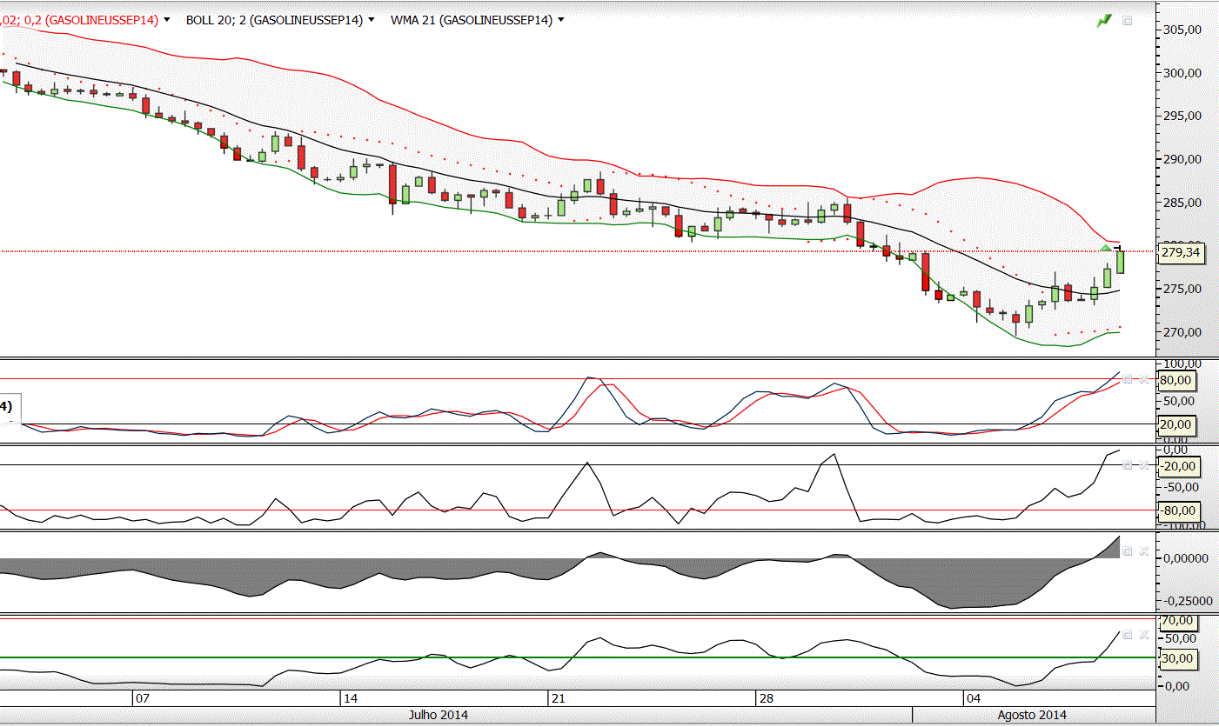The height and width of the screenshot is (727, 1219).
Task: Maximize the stochastic panel with 80/20 levels
Action: coord(1127,379)
